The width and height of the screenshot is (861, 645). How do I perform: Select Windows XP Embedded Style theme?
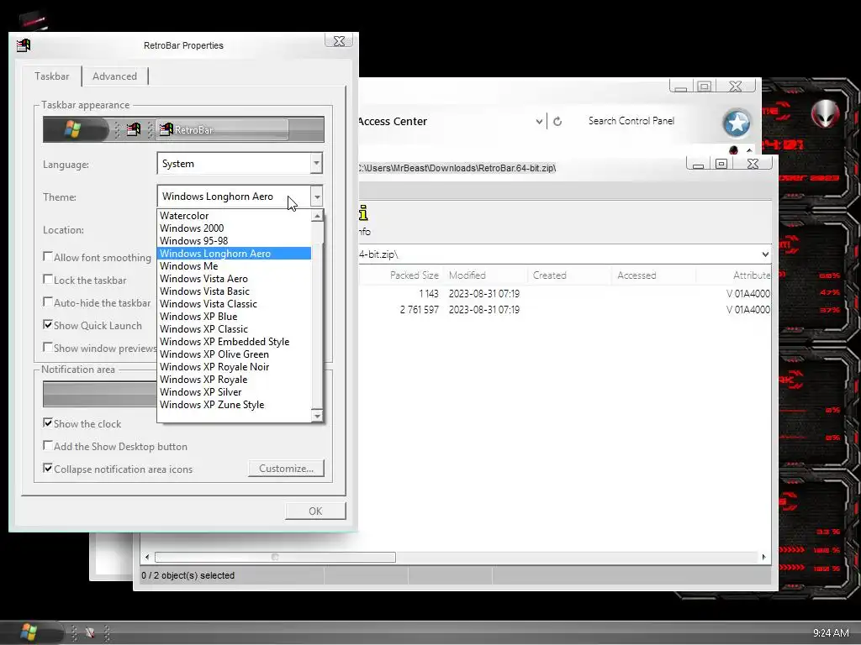click(235, 342)
